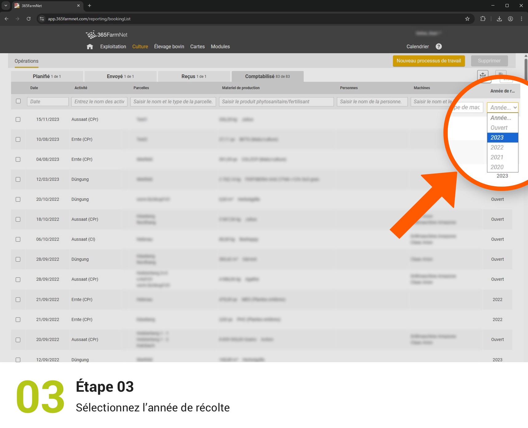Open the Calendrier link
Viewport: 528px width, 428px height.
pyautogui.click(x=417, y=46)
